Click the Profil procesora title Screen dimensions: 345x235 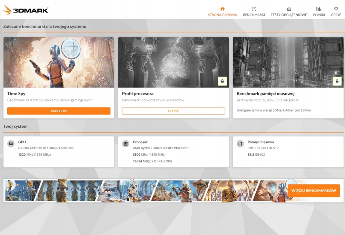(138, 93)
